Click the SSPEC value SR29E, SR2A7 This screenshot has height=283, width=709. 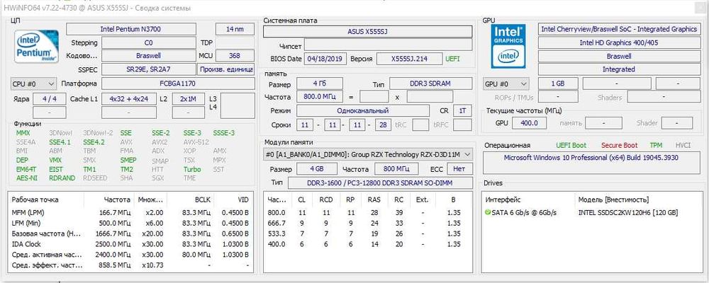[148, 69]
